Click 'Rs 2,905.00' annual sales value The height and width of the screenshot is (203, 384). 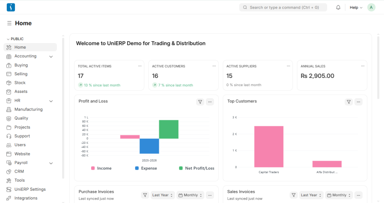tap(317, 76)
